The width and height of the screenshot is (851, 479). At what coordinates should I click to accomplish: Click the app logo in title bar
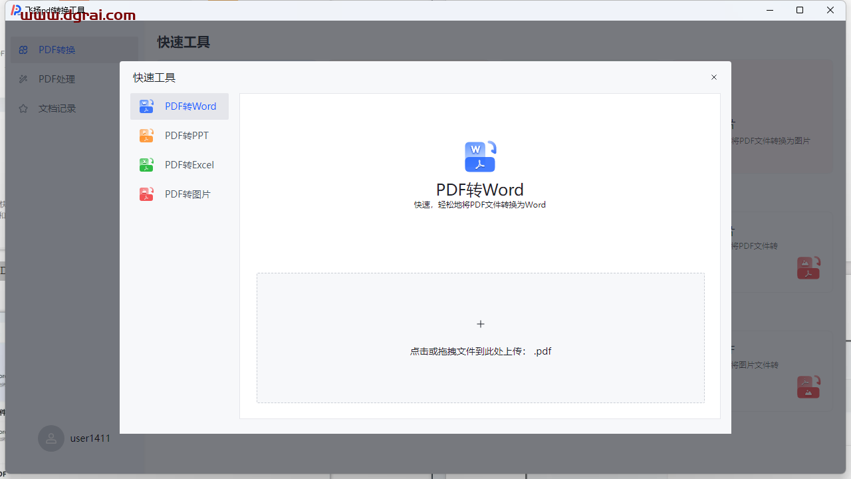pyautogui.click(x=16, y=10)
